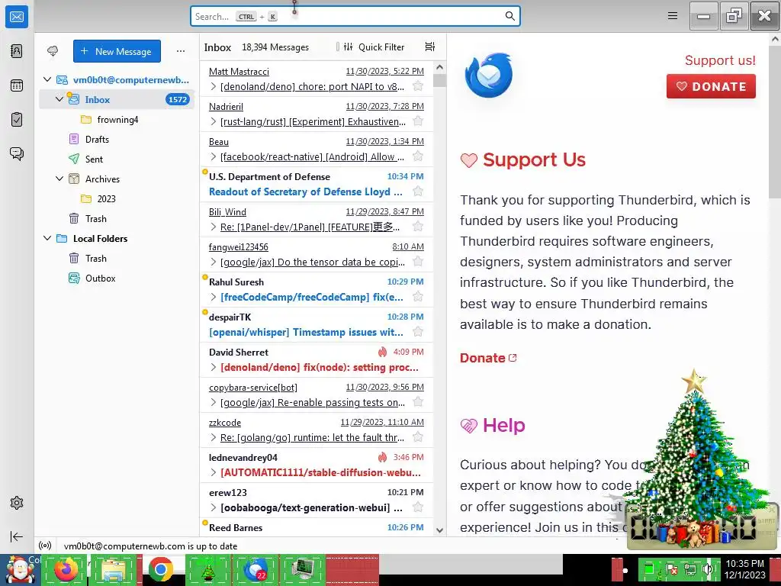This screenshot has width=781, height=586.
Task: Launch Firefox from the taskbar
Action: (66, 569)
